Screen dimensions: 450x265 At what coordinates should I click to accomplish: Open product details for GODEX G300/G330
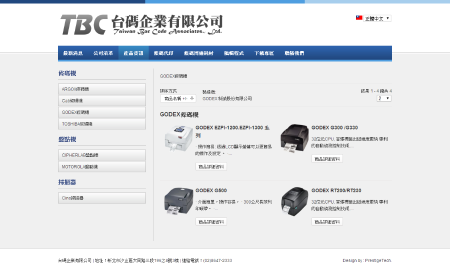[x=327, y=158]
